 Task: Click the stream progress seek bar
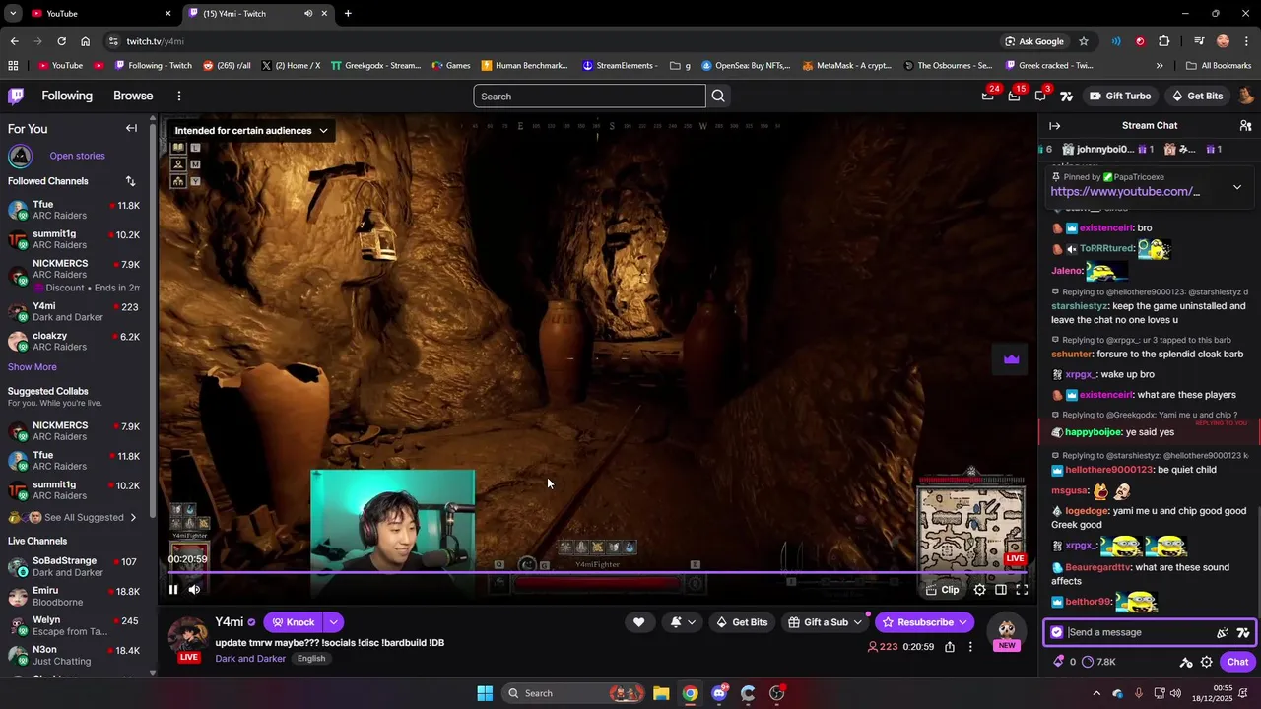(596, 572)
